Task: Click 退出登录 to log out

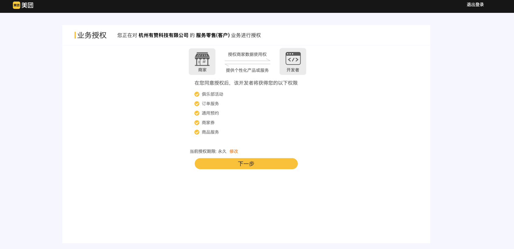Action: pos(475,5)
